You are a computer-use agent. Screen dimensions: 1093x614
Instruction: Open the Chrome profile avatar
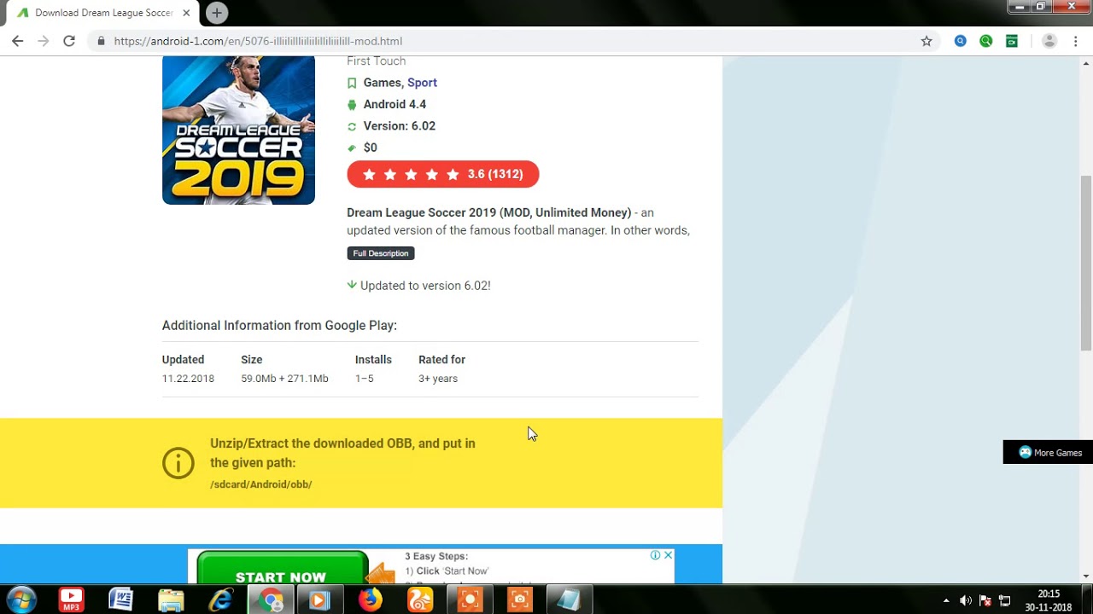click(1050, 41)
